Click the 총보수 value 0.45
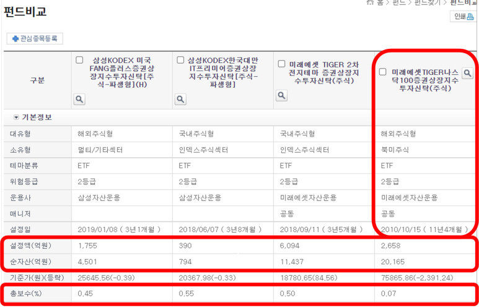Screen dimensions: 479x308 click(x=86, y=294)
